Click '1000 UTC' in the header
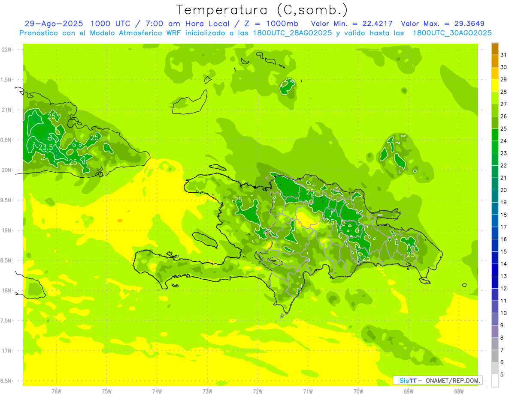This screenshot has height=397, width=515. [111, 24]
